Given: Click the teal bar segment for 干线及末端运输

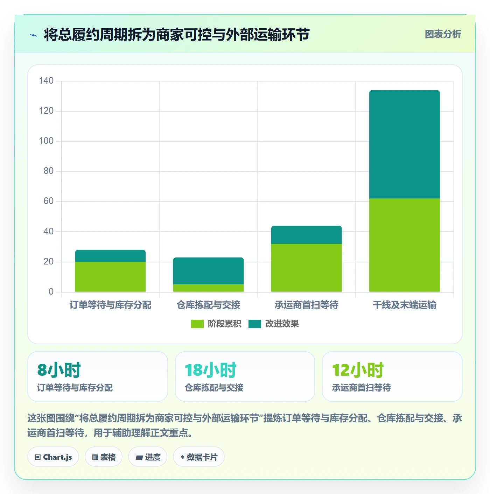Looking at the screenshot, I should [x=405, y=144].
